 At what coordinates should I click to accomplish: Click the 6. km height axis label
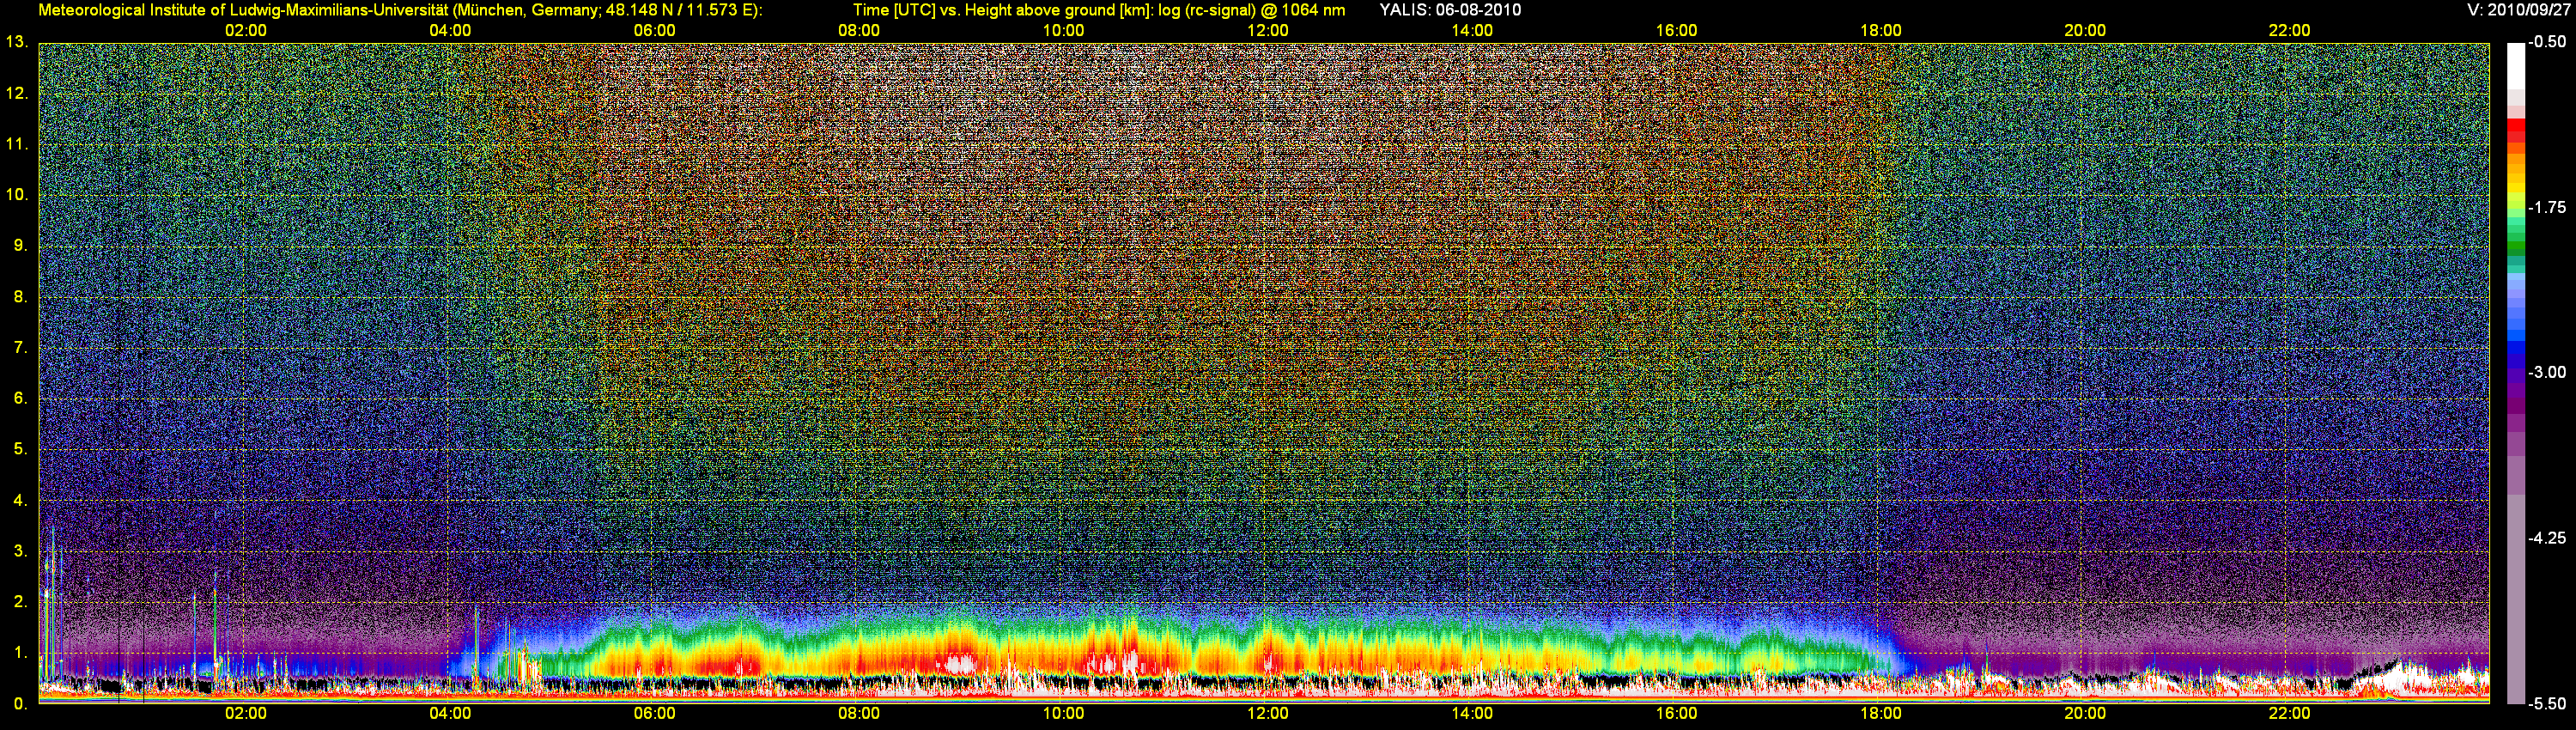point(20,398)
